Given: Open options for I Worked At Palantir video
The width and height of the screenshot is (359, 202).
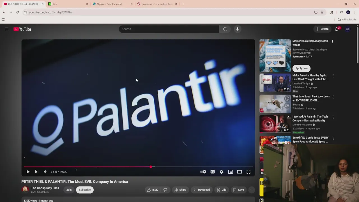Looking at the screenshot, I should click(333, 117).
